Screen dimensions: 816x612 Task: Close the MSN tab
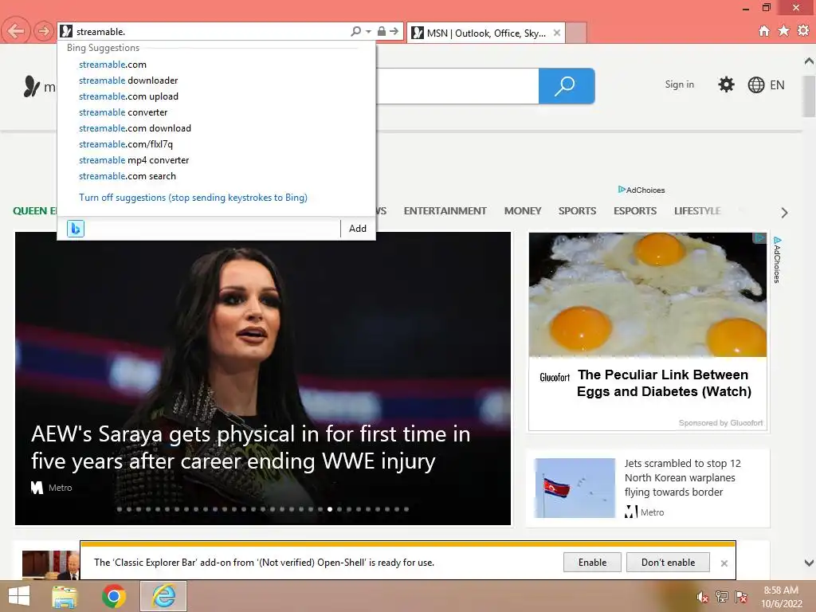(557, 33)
